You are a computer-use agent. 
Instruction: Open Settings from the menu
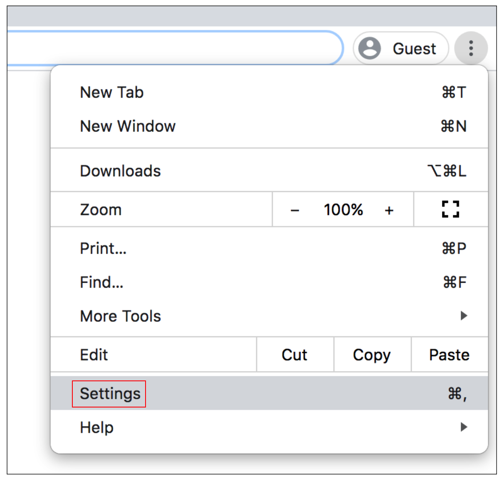tap(110, 394)
